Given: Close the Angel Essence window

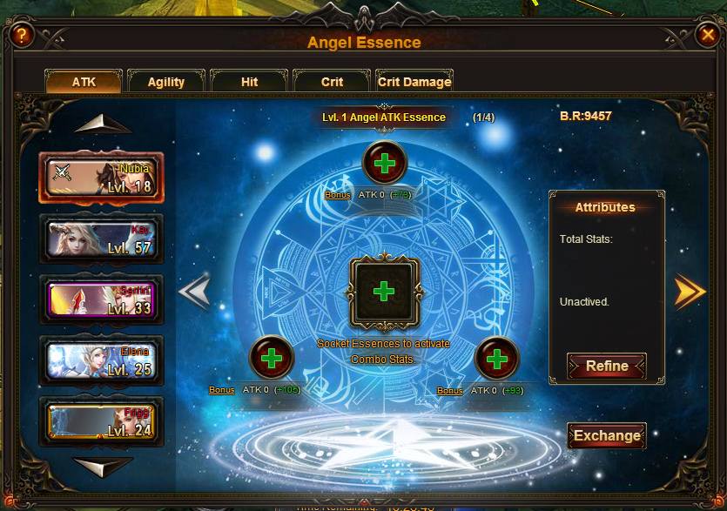Looking at the screenshot, I should (708, 34).
